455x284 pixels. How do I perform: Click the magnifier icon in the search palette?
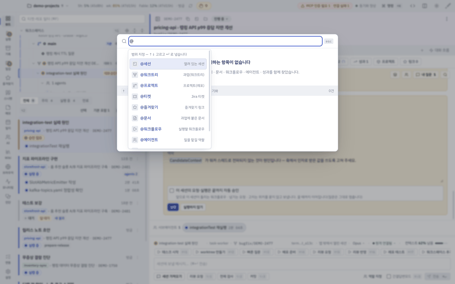(124, 41)
